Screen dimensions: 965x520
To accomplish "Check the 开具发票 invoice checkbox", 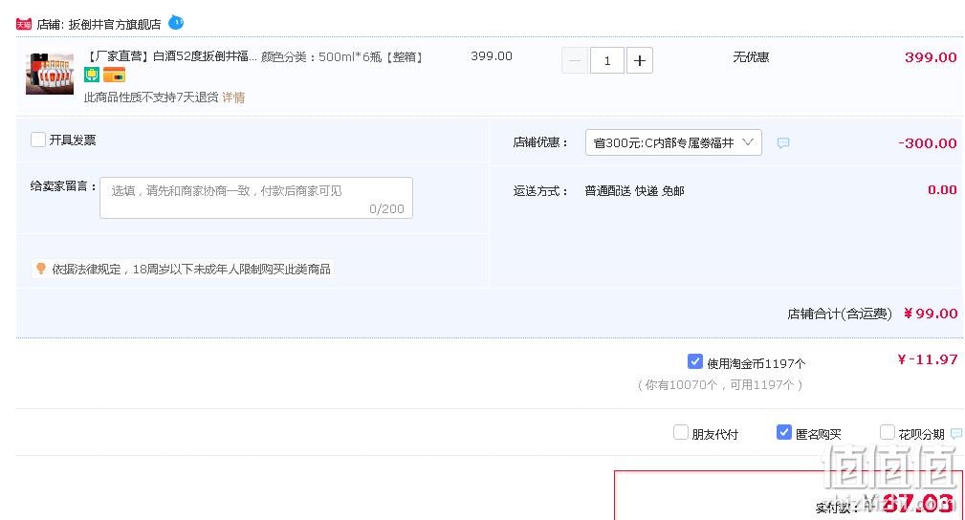I will point(38,140).
